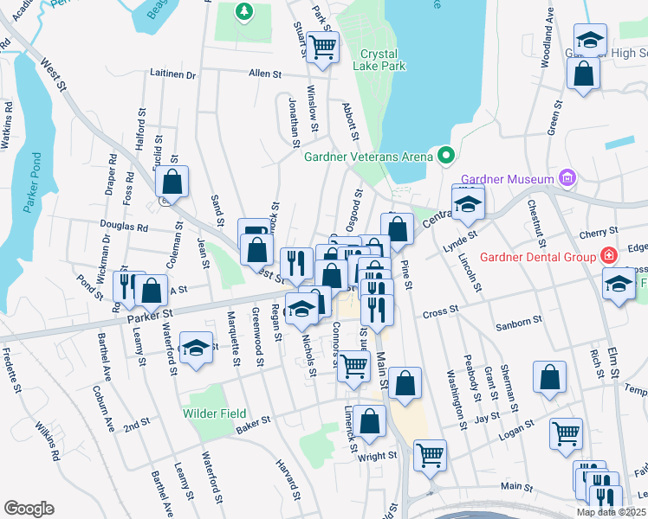Open the shopping bag marker on West St near Euclid St

[172, 183]
